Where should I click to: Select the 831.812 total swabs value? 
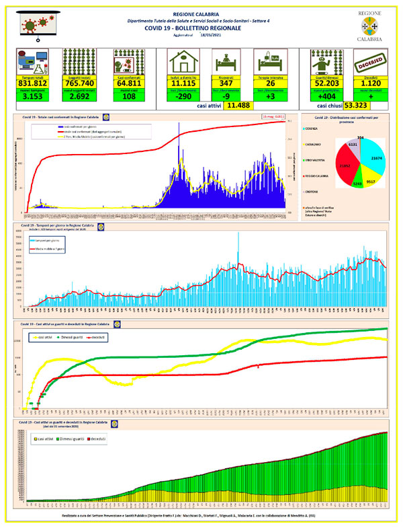(x=33, y=83)
